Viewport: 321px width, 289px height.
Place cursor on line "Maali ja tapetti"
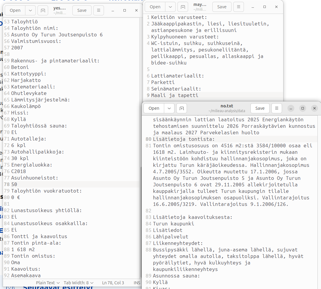pyautogui.click(x=175, y=95)
